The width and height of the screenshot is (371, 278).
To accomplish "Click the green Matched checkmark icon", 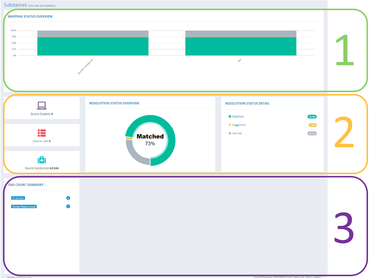I will pyautogui.click(x=230, y=117).
